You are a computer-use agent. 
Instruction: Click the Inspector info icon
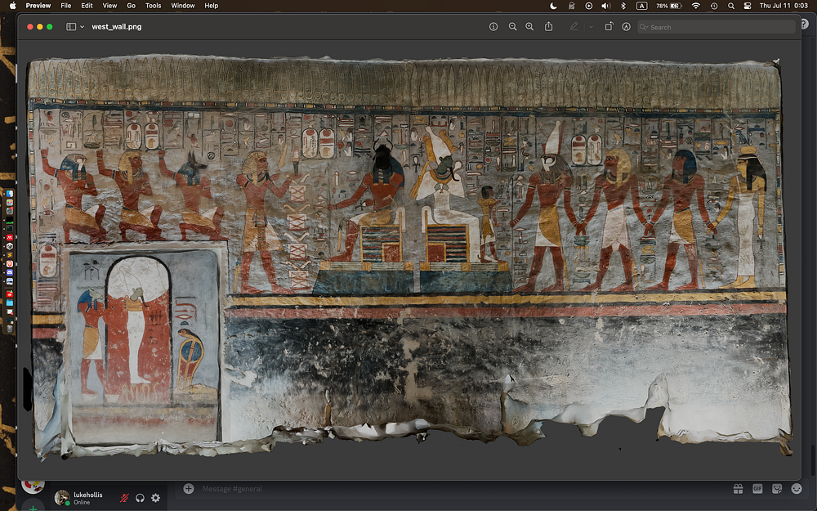493,27
